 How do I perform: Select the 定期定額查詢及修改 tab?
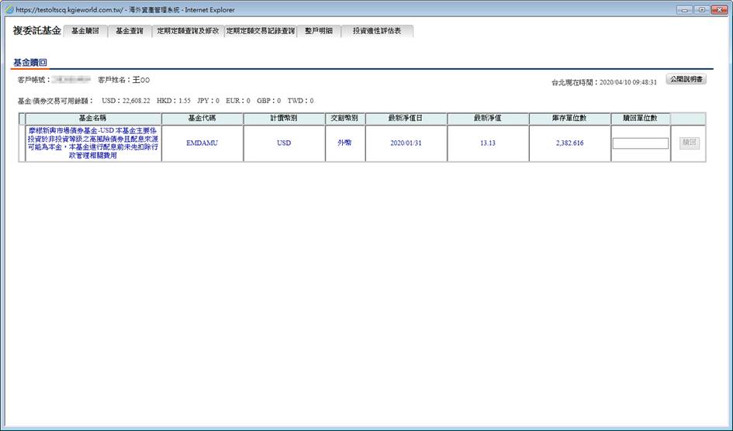coord(188,31)
